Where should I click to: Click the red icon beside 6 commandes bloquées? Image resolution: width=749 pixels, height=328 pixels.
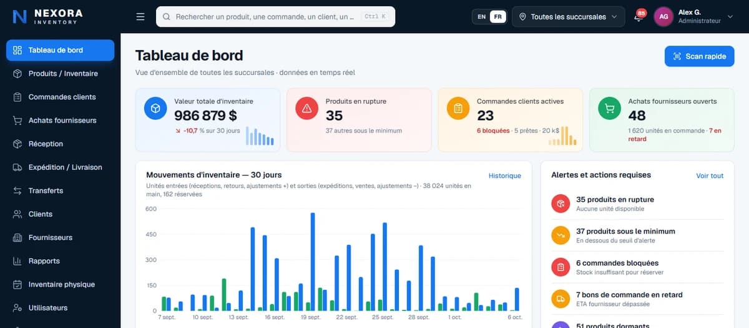click(561, 267)
